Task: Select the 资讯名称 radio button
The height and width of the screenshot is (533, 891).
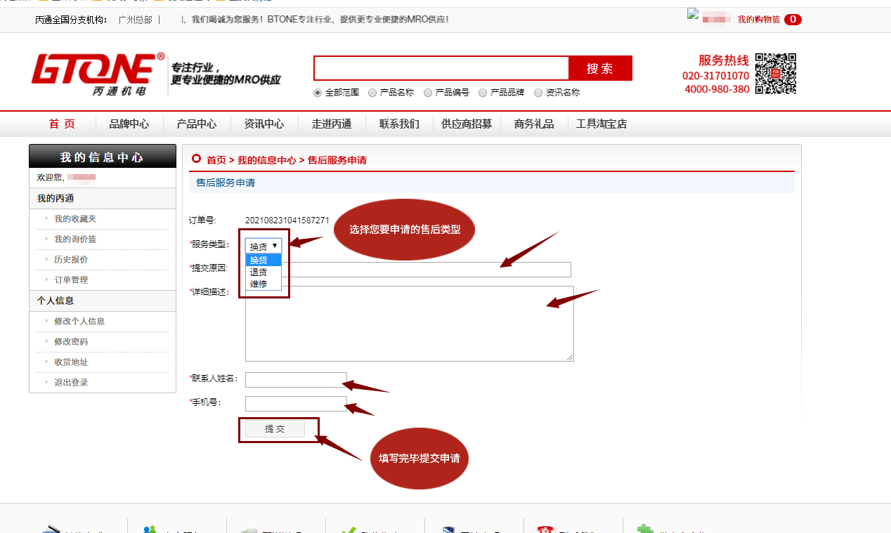Action: 538,93
